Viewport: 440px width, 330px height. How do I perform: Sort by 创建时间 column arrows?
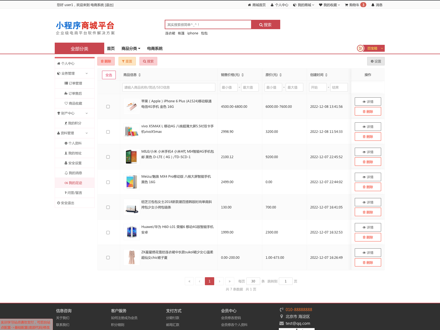tap(326, 75)
